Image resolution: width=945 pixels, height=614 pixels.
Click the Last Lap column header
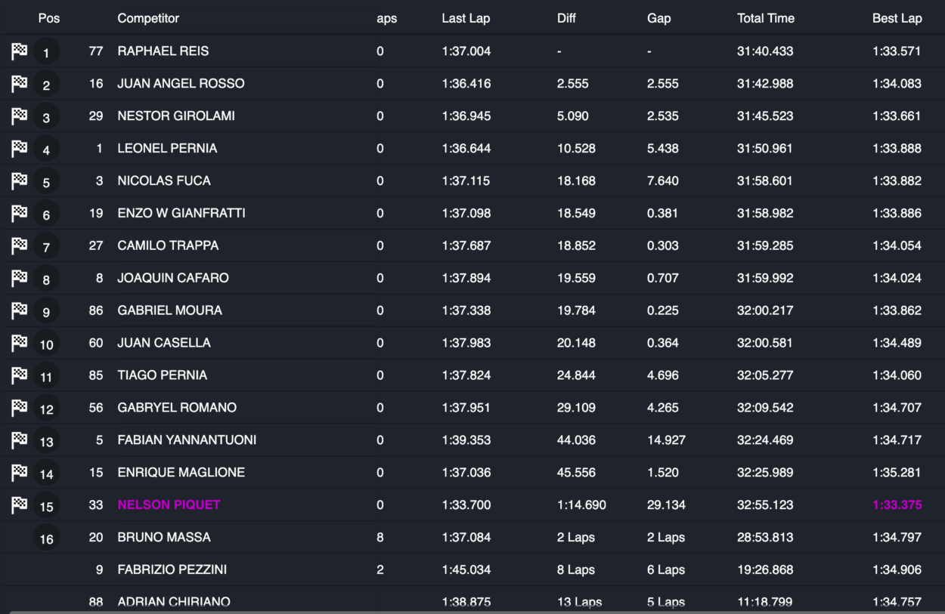(466, 18)
